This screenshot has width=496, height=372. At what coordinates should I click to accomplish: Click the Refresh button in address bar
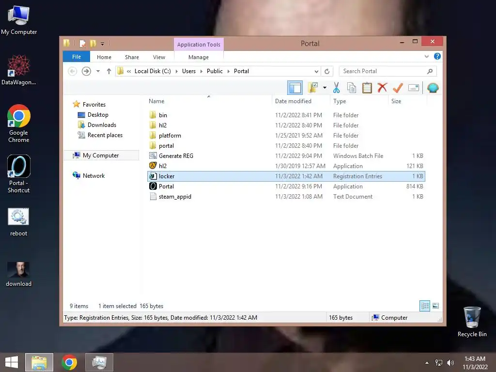327,71
